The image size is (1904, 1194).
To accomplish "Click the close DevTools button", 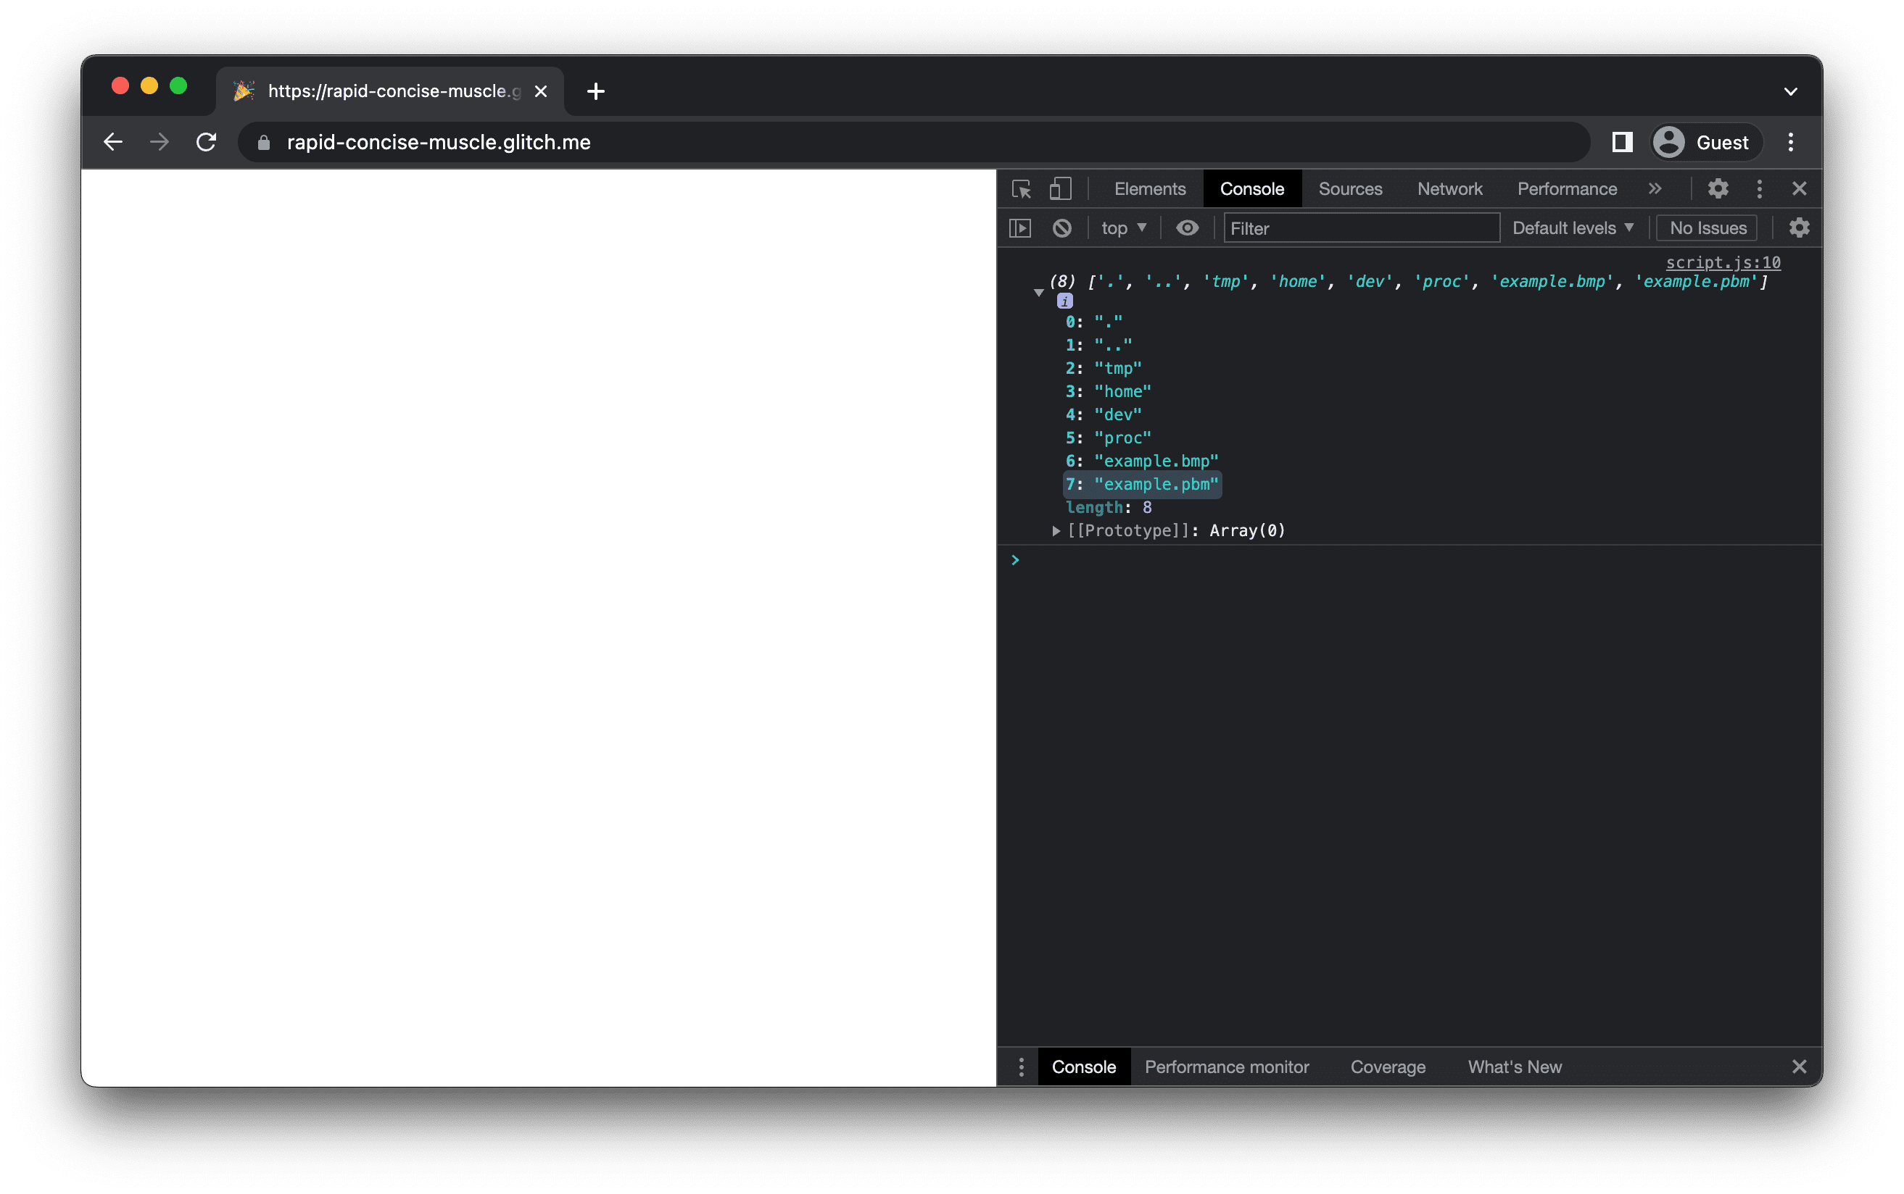I will click(1800, 188).
